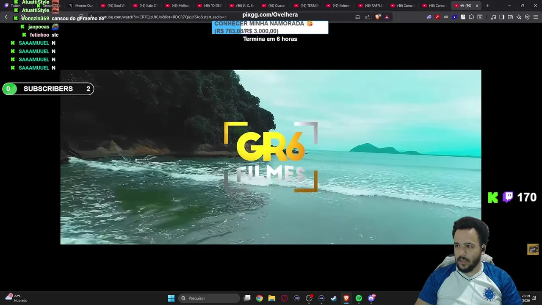Click chat username ironnzin369
Screen dimensions: 542x305
click(x=35, y=19)
